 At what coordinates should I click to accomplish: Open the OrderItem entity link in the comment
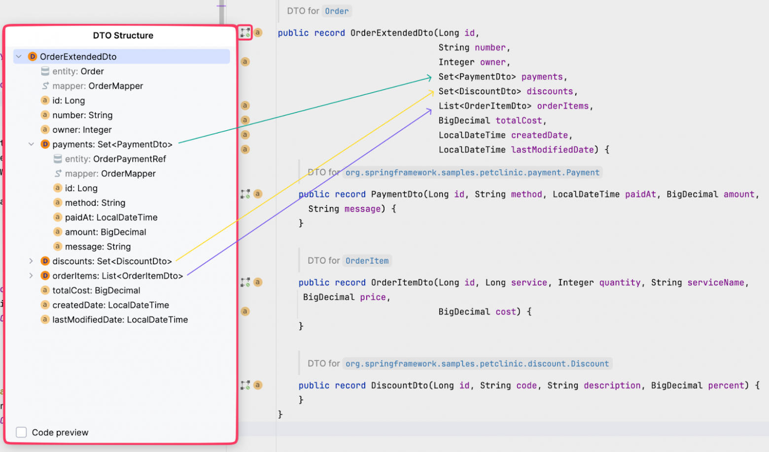click(367, 261)
